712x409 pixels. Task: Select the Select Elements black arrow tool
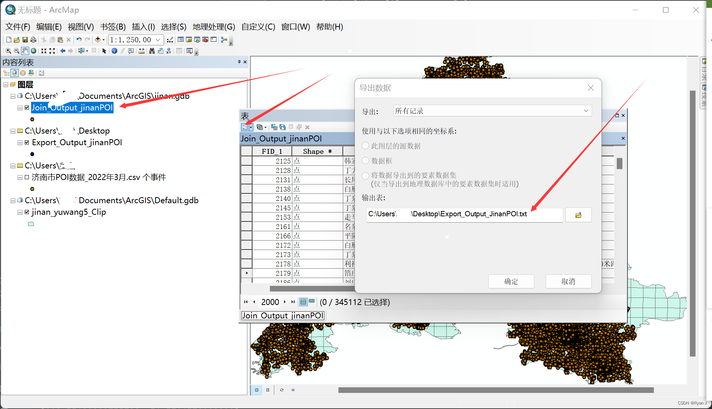click(104, 51)
